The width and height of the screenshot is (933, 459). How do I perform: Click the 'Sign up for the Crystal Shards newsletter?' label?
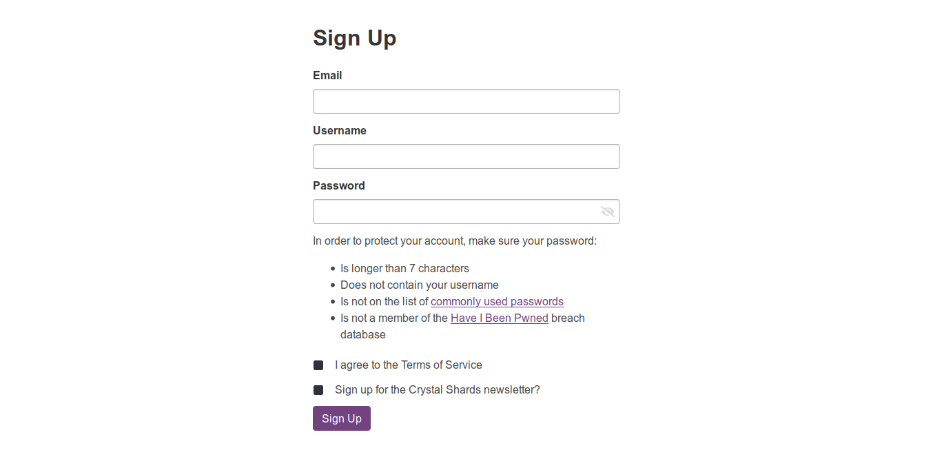pos(438,389)
